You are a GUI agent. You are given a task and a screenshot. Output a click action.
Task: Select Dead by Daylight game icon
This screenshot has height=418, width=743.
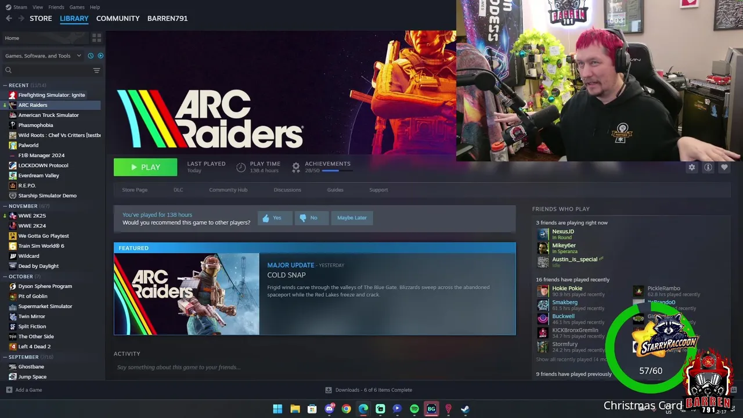pyautogui.click(x=13, y=266)
